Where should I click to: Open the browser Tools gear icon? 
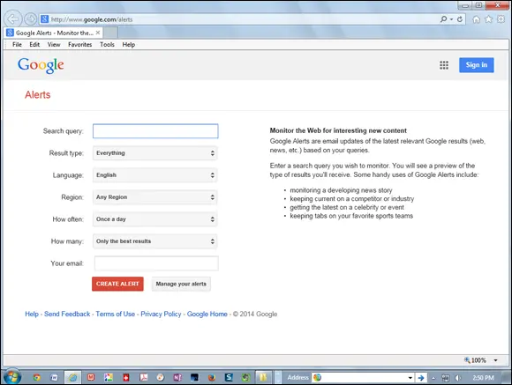click(501, 19)
